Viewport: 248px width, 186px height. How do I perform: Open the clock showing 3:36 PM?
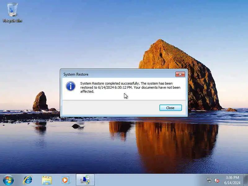click(x=232, y=180)
